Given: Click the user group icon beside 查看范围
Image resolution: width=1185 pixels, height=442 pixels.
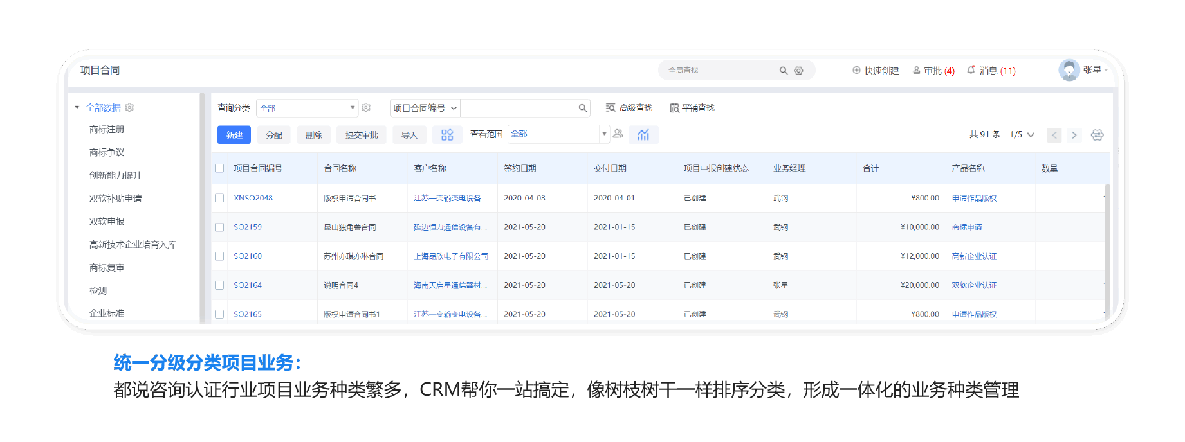Looking at the screenshot, I should tap(618, 134).
